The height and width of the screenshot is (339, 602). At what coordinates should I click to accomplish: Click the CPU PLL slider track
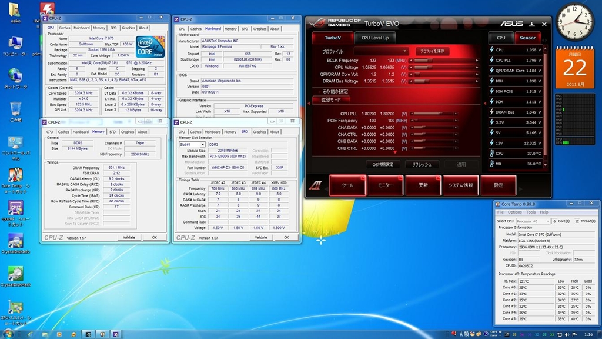pyautogui.click(x=433, y=114)
